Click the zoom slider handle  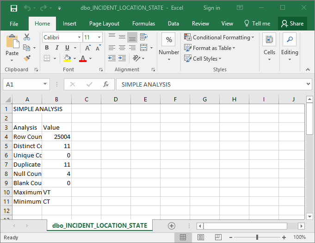pos(257,237)
